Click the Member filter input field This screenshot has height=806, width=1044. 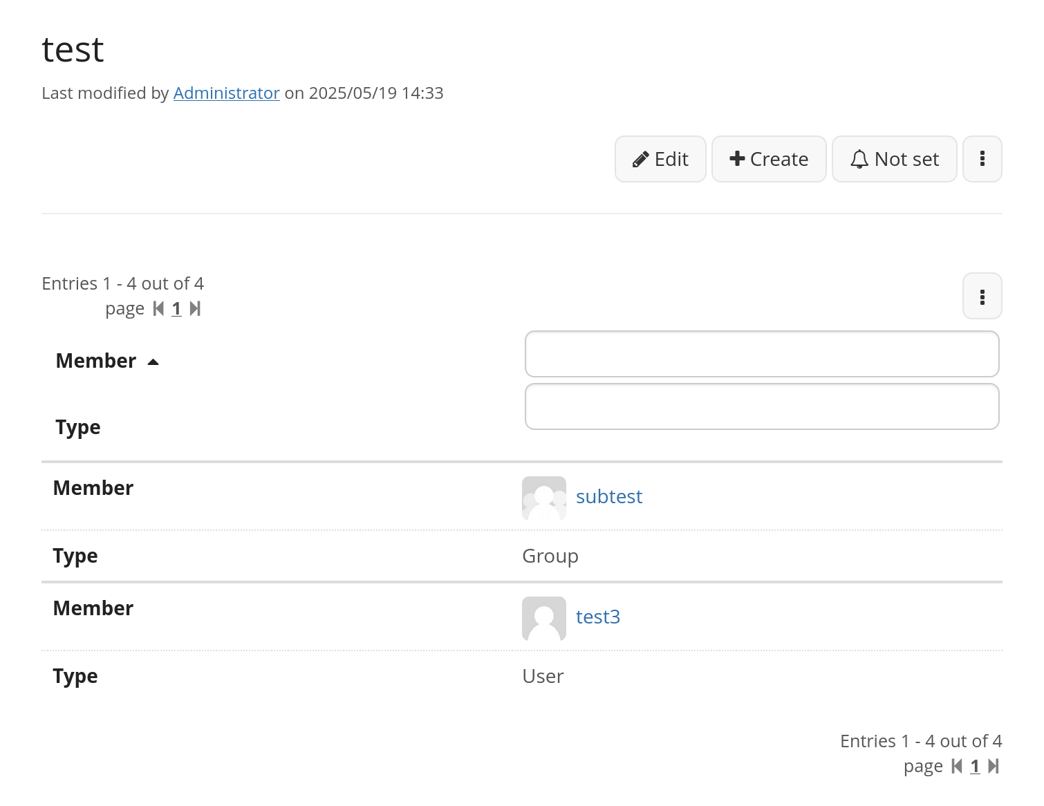[x=762, y=354]
